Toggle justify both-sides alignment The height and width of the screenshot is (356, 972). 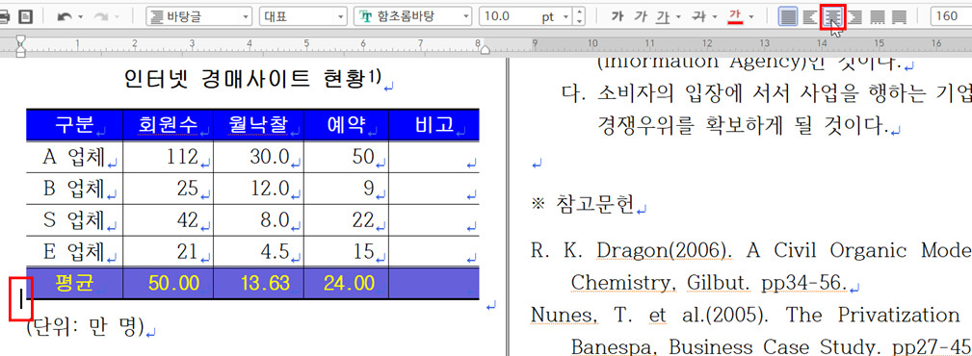[788, 16]
